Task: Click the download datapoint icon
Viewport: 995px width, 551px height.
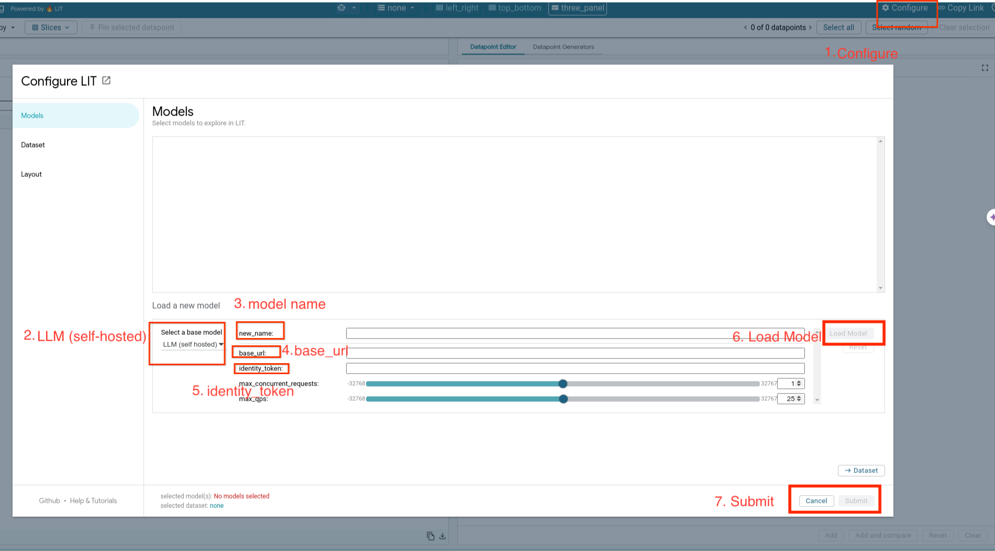Action: click(443, 536)
